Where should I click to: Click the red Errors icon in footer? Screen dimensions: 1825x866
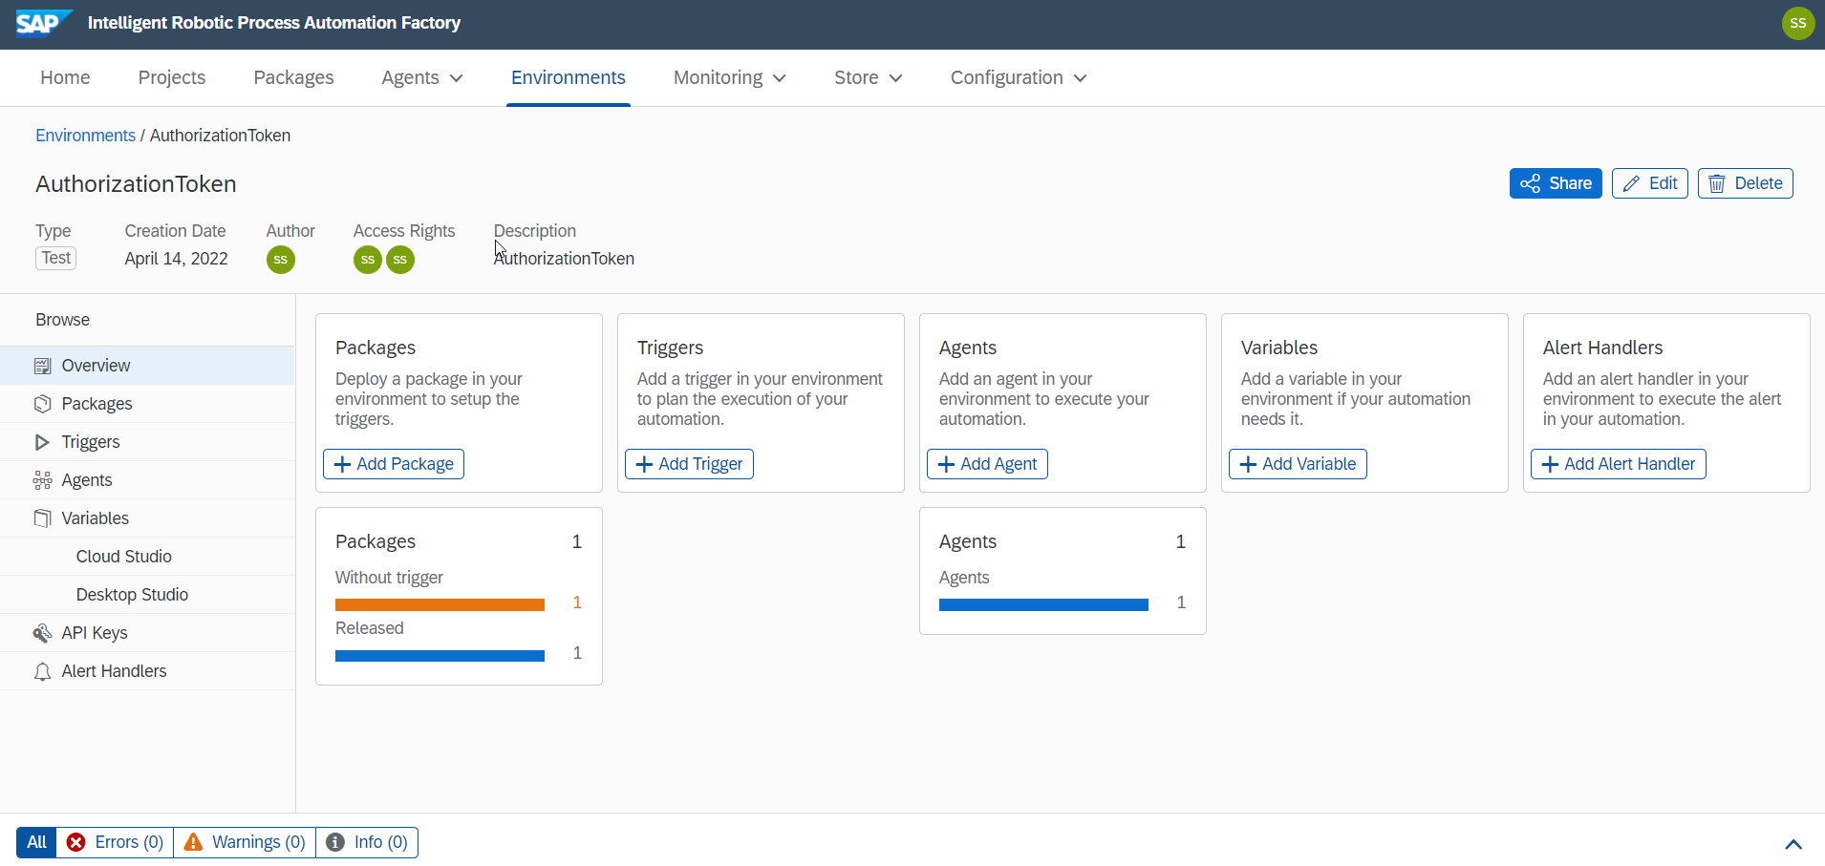click(76, 842)
